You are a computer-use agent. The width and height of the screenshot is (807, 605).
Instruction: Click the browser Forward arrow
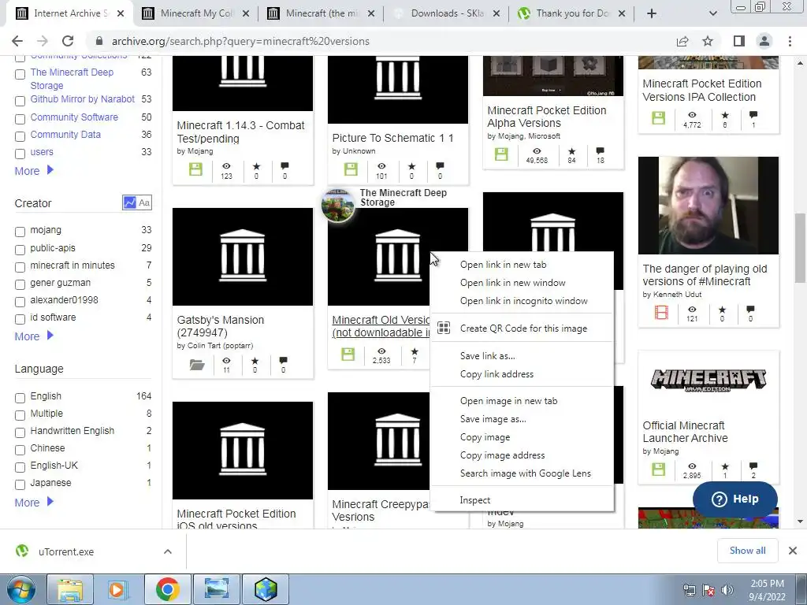tap(43, 41)
